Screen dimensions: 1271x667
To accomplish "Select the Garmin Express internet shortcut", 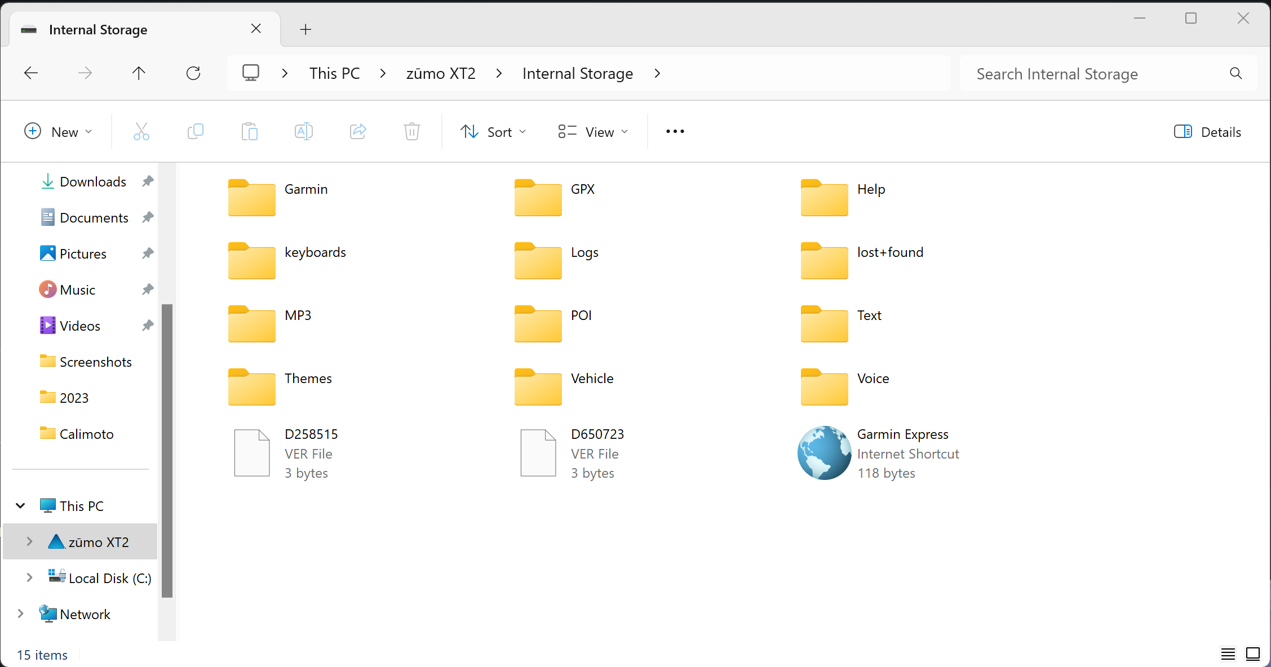I will point(879,453).
